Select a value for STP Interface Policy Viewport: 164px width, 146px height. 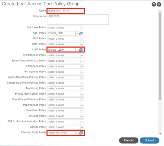click(66, 55)
